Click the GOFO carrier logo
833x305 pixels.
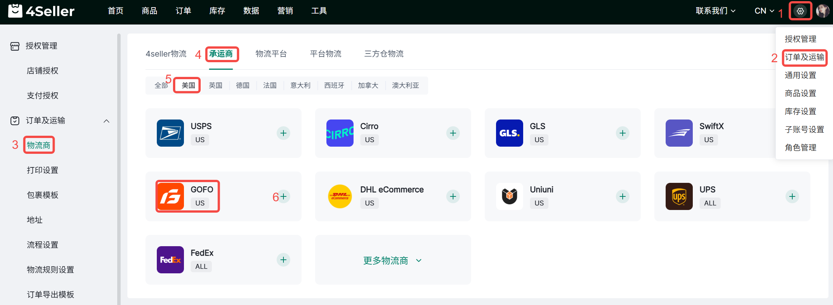pyautogui.click(x=170, y=196)
